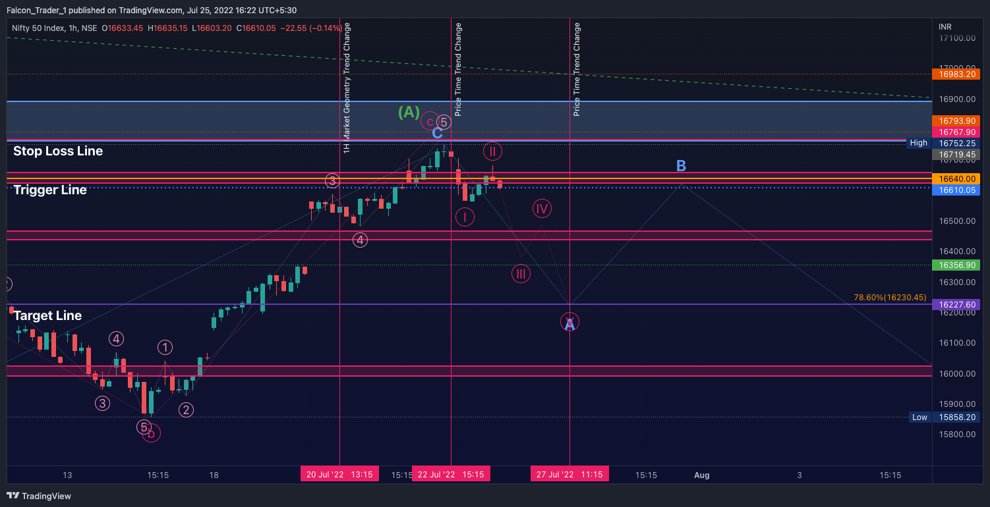Select the circled 1 wave marker

[x=165, y=348]
